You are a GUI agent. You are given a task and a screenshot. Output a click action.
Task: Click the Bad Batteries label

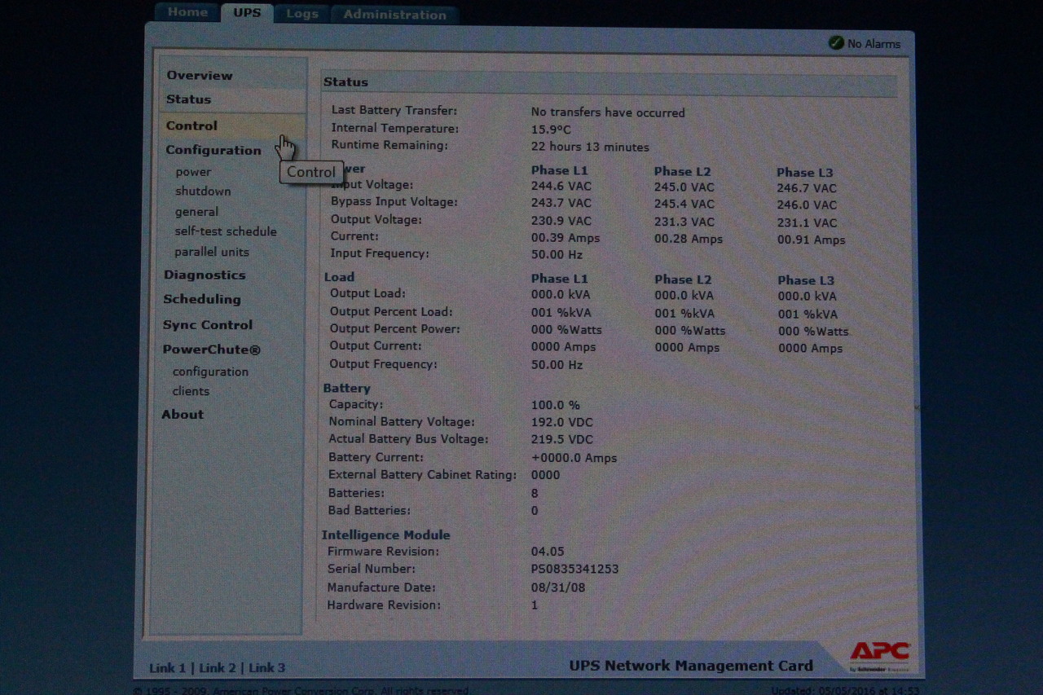tap(369, 510)
